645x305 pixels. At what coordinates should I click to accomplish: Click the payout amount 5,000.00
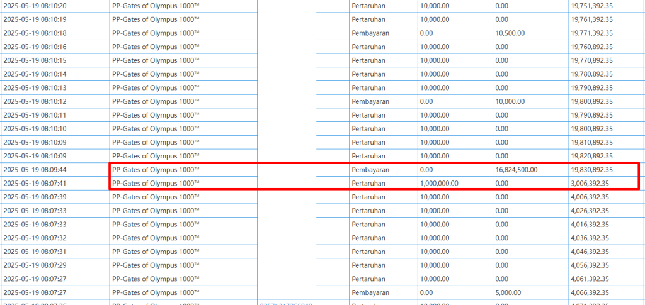click(x=508, y=292)
